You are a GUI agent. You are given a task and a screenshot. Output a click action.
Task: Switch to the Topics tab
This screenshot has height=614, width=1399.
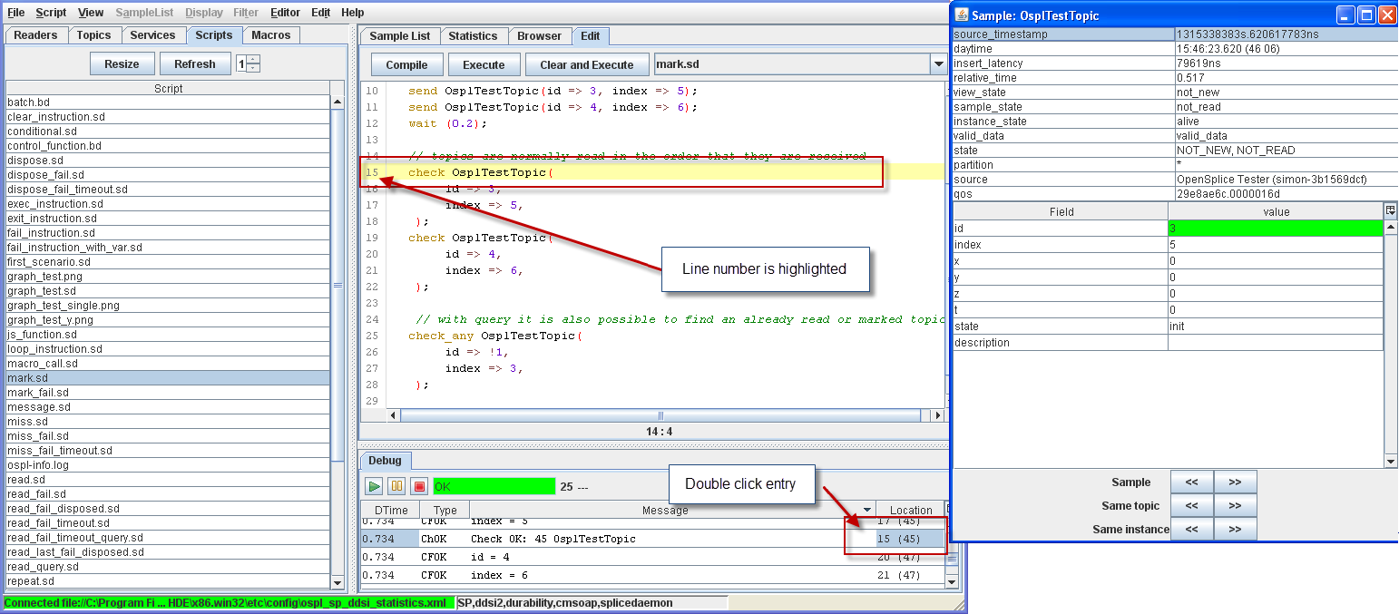pos(93,35)
